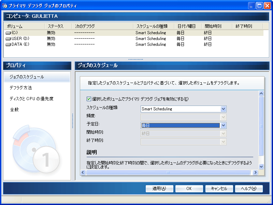The image size is (273, 205).
Task: Select ジョブのスケジュール in properties list
Action: pyautogui.click(x=27, y=77)
